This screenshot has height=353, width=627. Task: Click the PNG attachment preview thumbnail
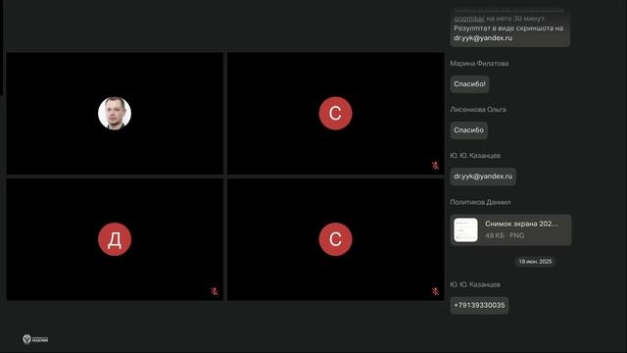pos(465,229)
